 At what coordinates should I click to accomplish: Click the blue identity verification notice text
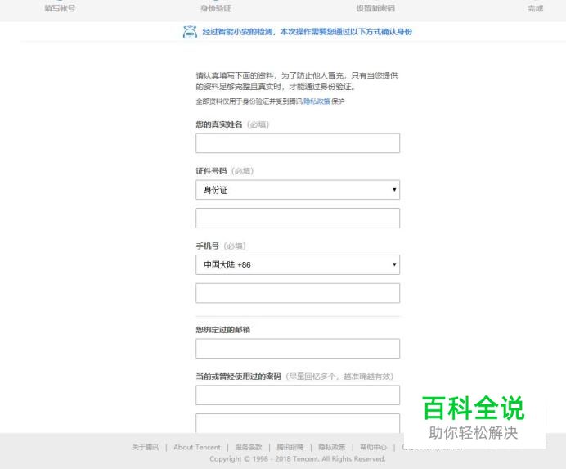click(x=308, y=32)
